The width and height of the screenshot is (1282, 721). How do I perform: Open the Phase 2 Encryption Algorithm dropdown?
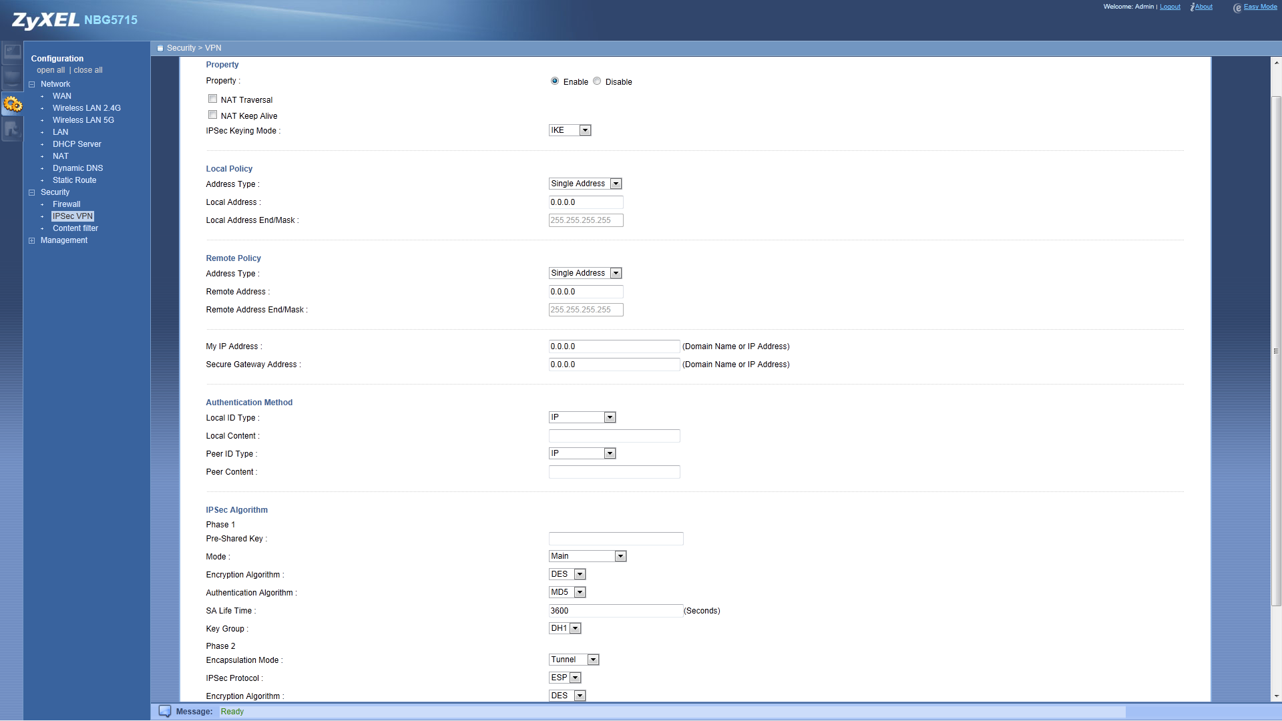pyautogui.click(x=567, y=696)
